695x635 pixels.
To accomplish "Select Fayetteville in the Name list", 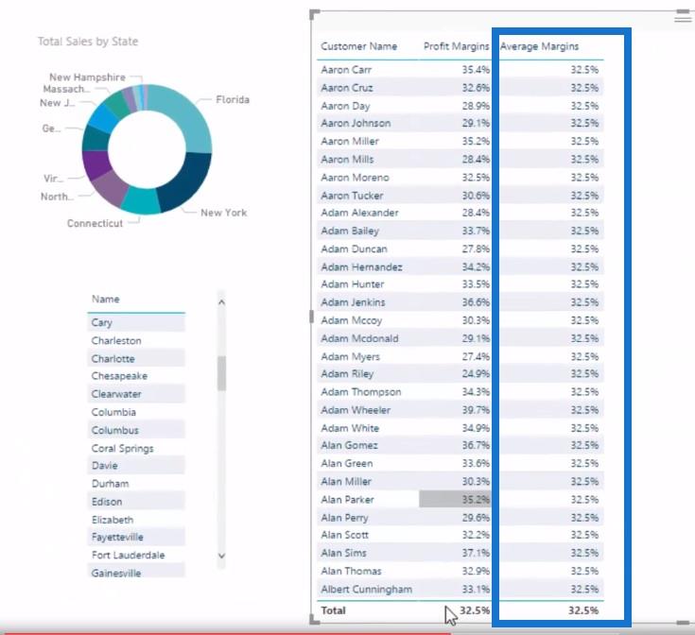I will pyautogui.click(x=135, y=537).
